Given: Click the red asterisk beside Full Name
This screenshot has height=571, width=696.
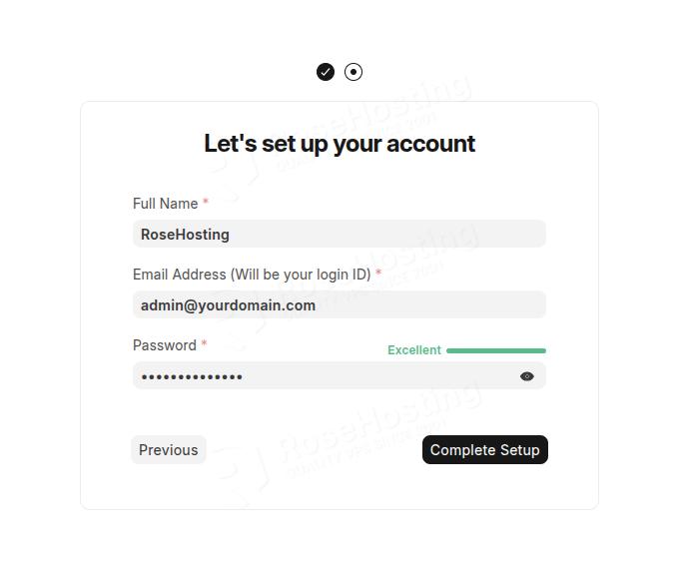Looking at the screenshot, I should coord(206,203).
